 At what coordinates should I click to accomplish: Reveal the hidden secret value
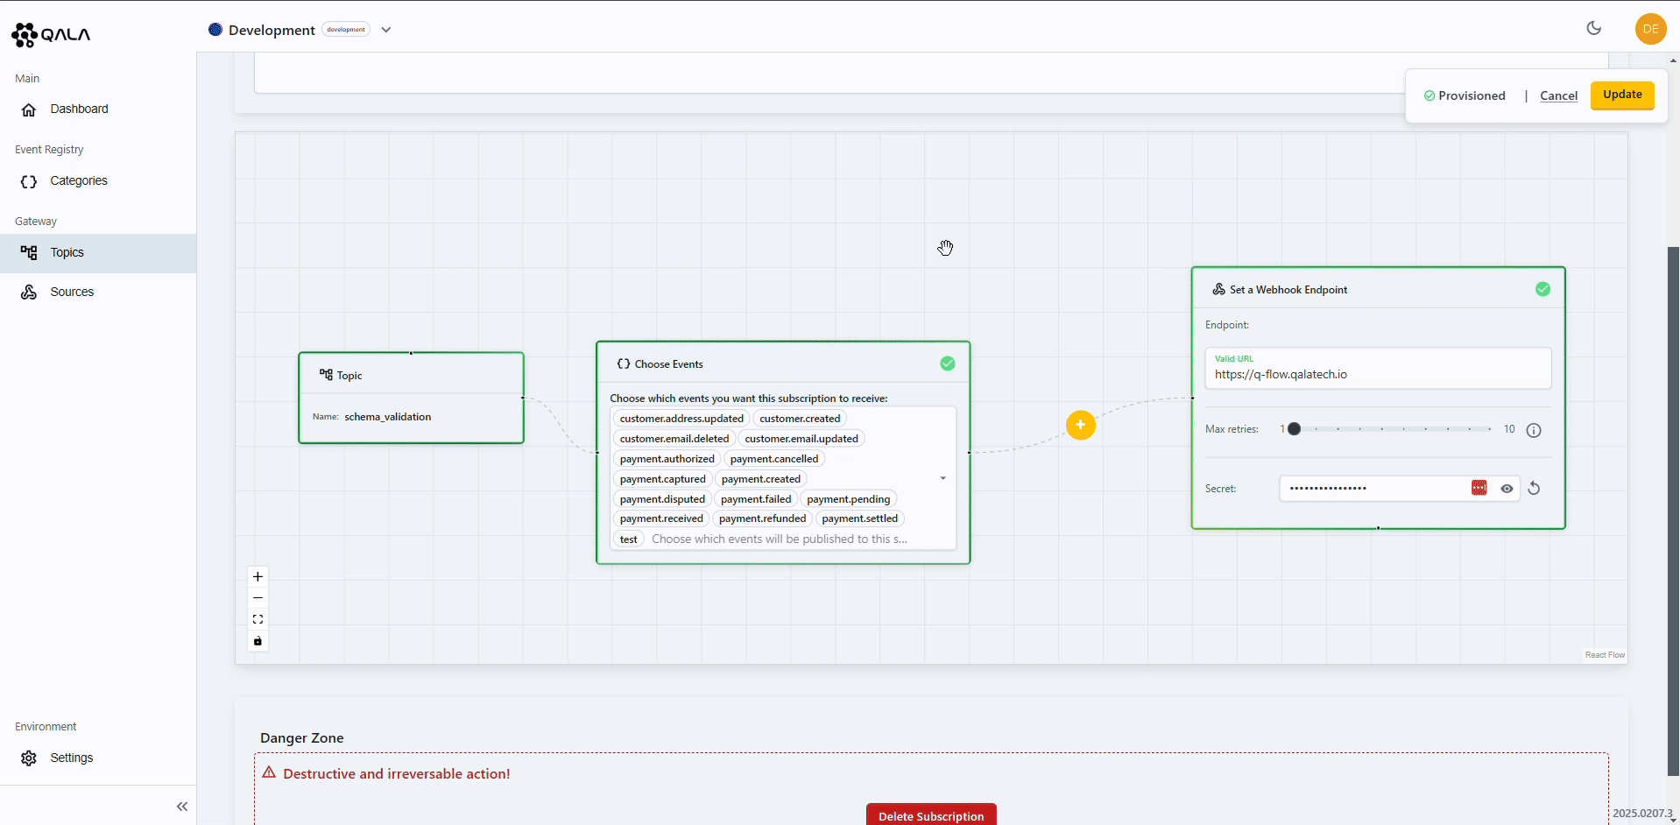pyautogui.click(x=1507, y=488)
